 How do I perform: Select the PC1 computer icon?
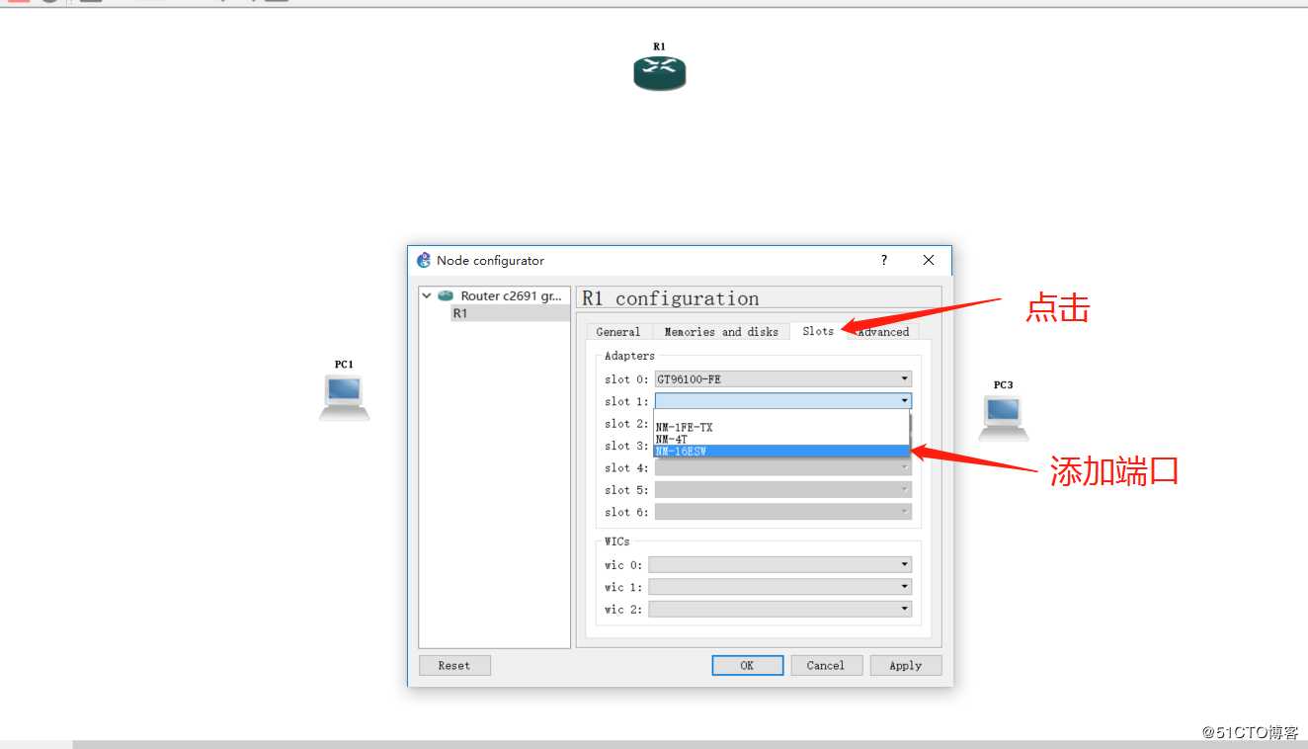tap(344, 397)
